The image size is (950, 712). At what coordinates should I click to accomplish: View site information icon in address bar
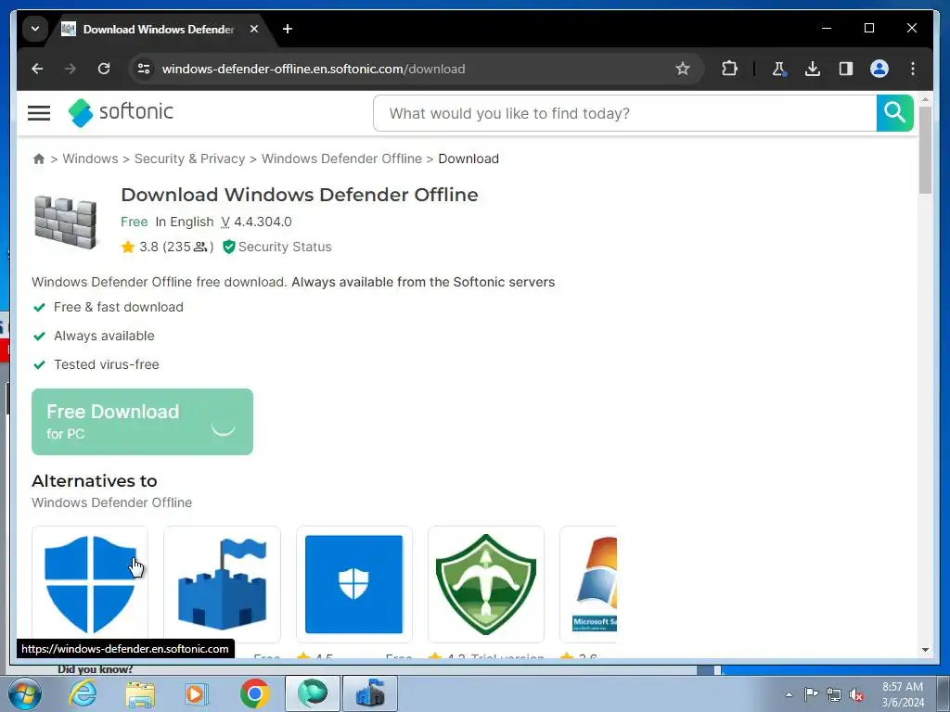click(144, 69)
